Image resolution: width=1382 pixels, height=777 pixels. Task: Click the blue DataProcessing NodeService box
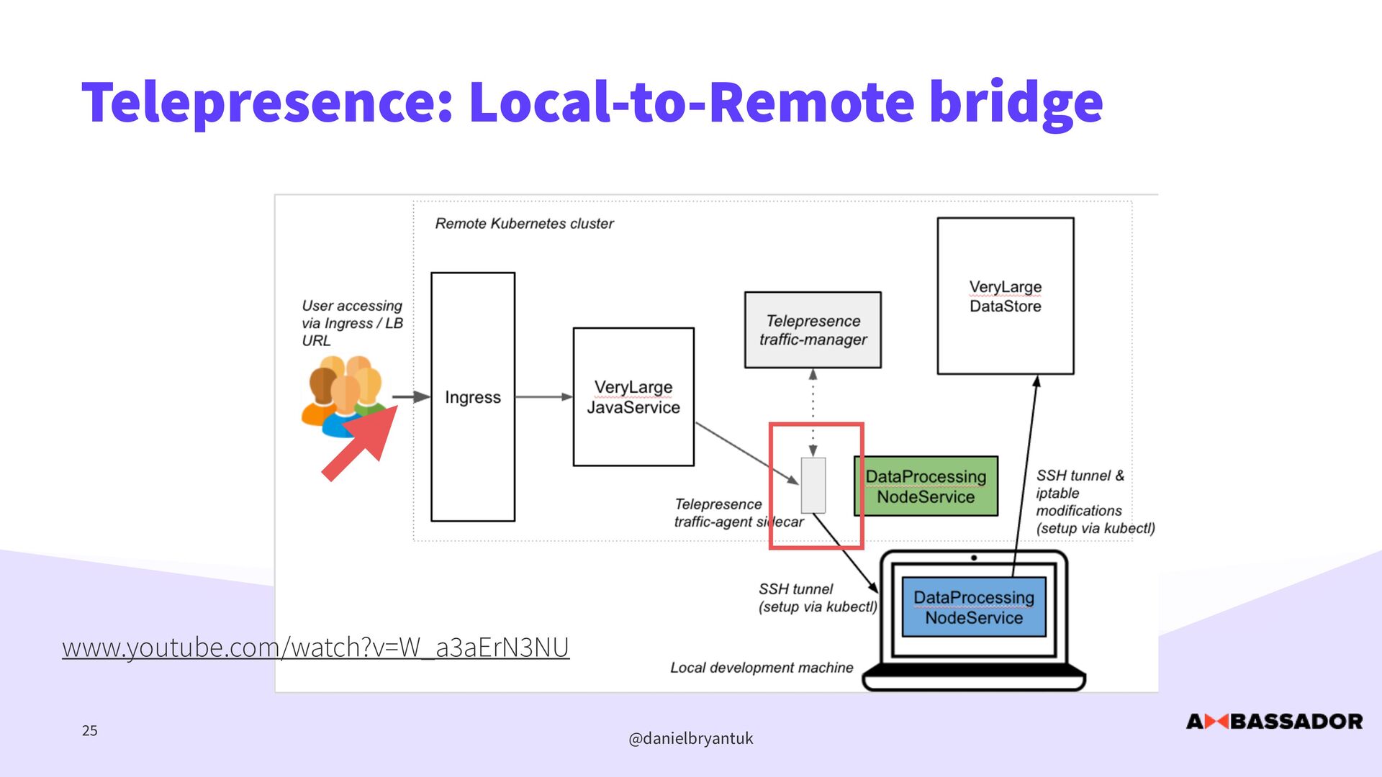tap(974, 606)
